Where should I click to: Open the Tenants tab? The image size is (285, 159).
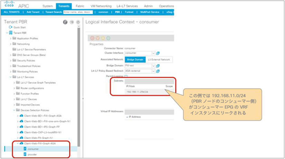click(64, 6)
